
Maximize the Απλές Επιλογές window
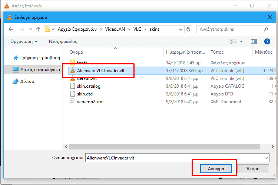pyautogui.click(x=252, y=6)
